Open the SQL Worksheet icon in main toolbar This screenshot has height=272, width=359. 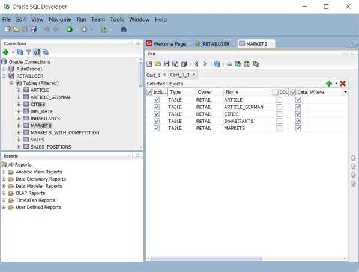[104, 29]
